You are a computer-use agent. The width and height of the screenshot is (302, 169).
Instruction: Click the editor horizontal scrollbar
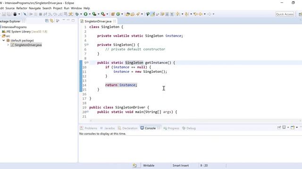point(195,121)
